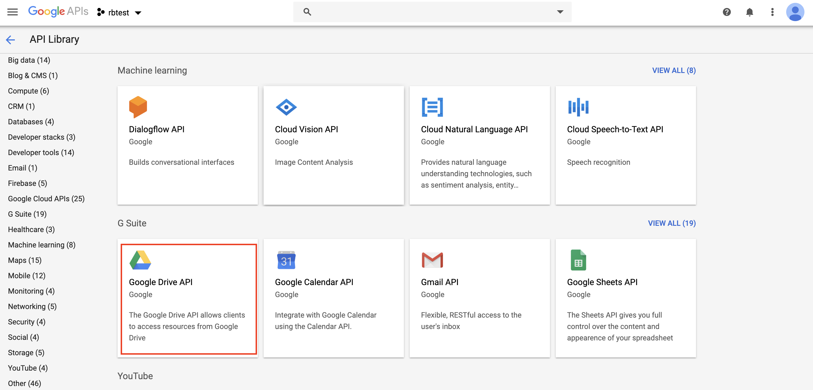
Task: Select the Compute (6) category
Action: pyautogui.click(x=29, y=91)
